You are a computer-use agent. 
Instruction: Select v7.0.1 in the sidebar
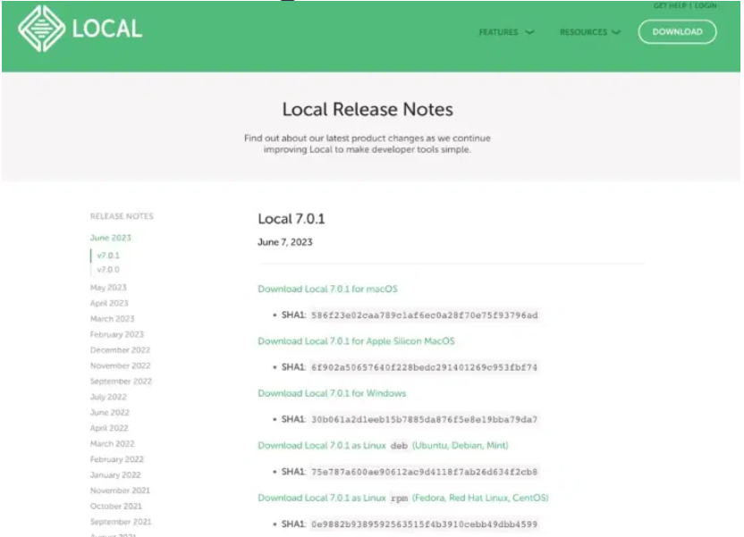(108, 256)
